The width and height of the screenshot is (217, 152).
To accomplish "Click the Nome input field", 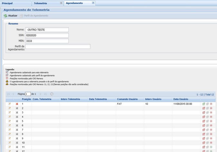I will coord(47,30).
